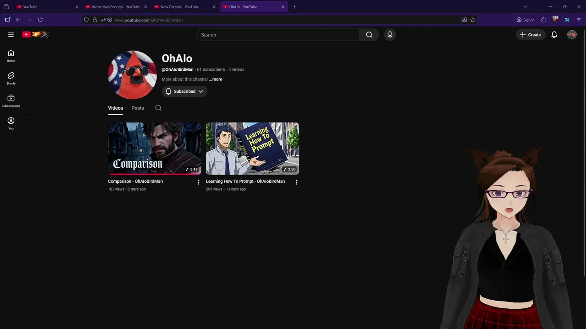Click the Create button
The image size is (586, 329).
(x=531, y=35)
